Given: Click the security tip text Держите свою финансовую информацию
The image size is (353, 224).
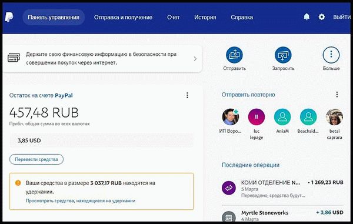Looking at the screenshot, I should click(101, 58).
